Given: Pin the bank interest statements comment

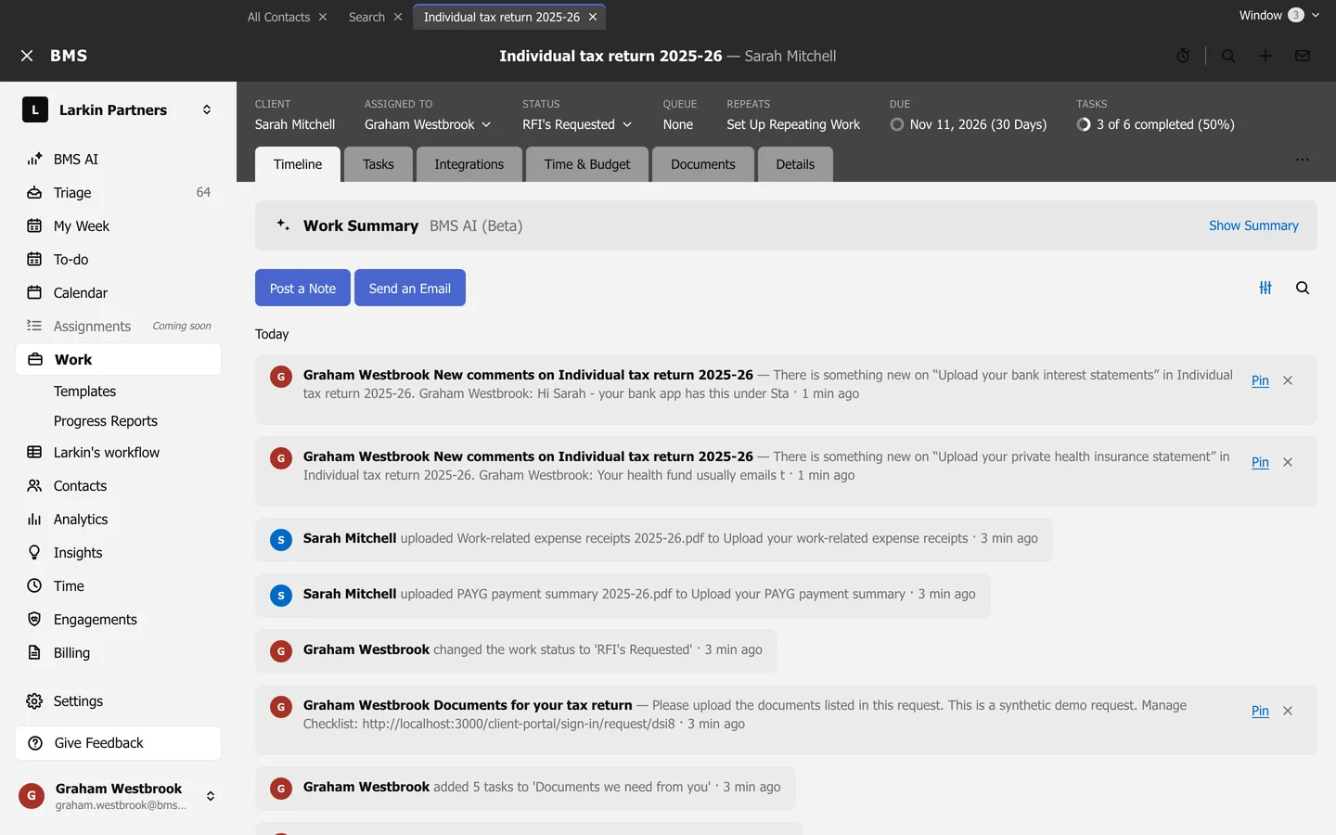Looking at the screenshot, I should (x=1260, y=380).
